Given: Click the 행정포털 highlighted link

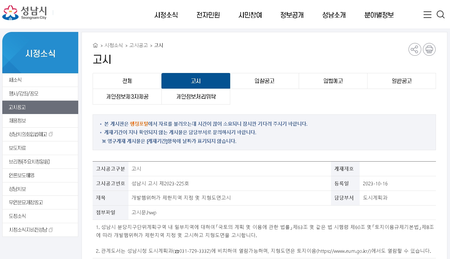Looking at the screenshot, I should tap(139, 124).
